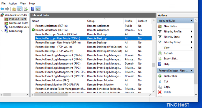Click the green check icon on Remote Assistance

[x=33, y=30]
